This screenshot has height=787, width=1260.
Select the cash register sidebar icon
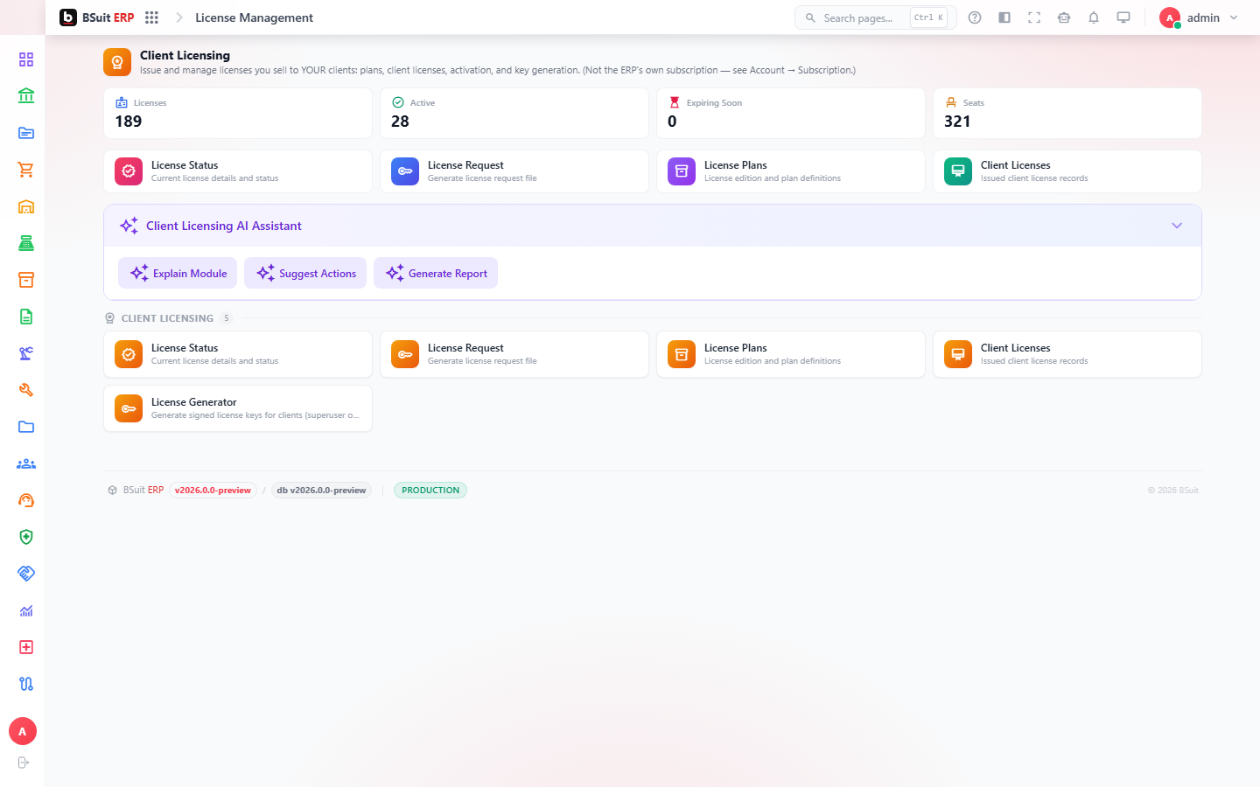tap(26, 243)
